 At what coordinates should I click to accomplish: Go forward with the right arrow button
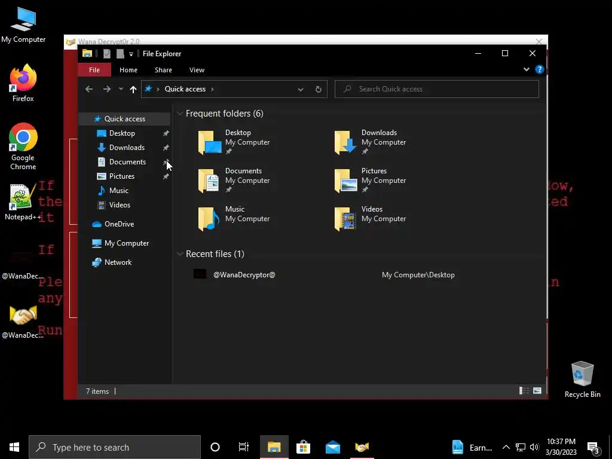(106, 89)
